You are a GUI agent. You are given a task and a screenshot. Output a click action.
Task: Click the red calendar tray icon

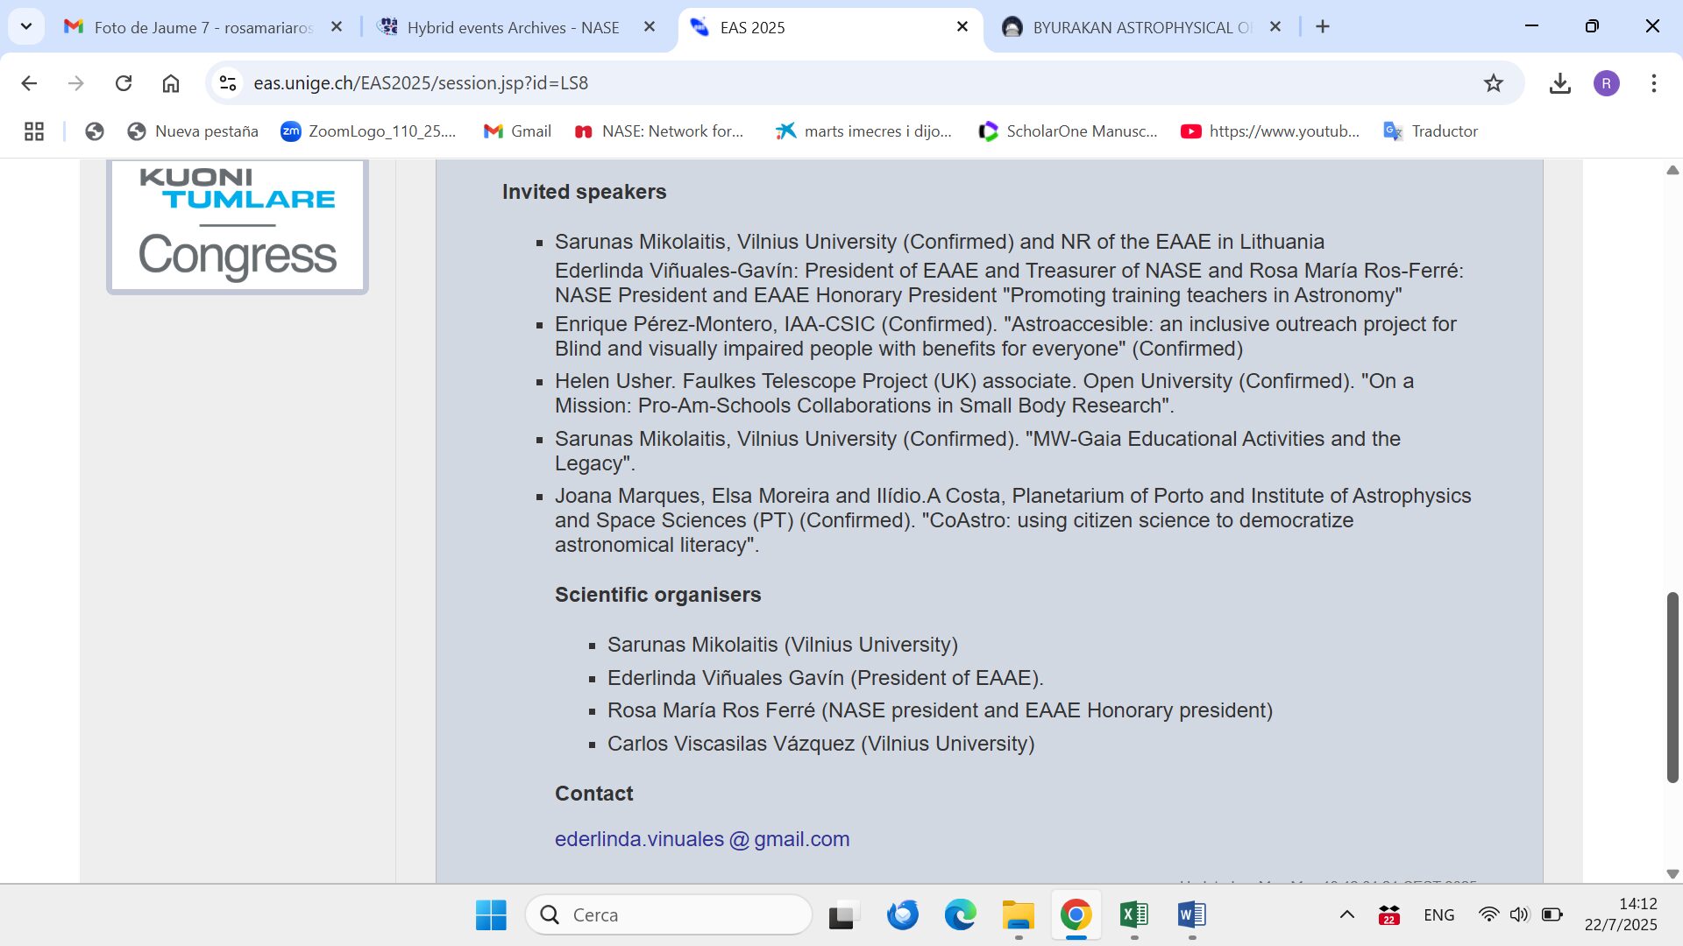pos(1389,915)
